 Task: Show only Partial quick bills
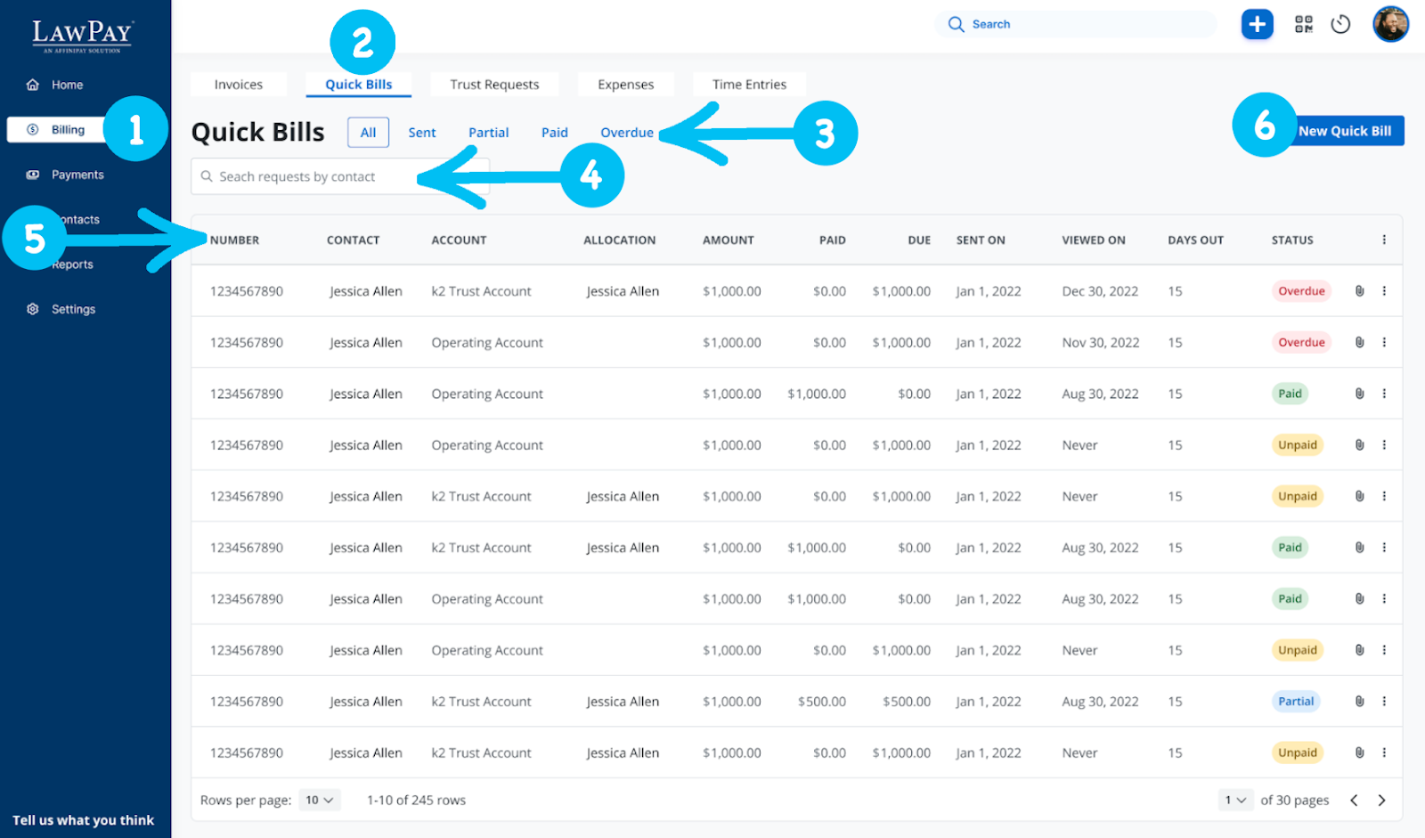pos(488,133)
